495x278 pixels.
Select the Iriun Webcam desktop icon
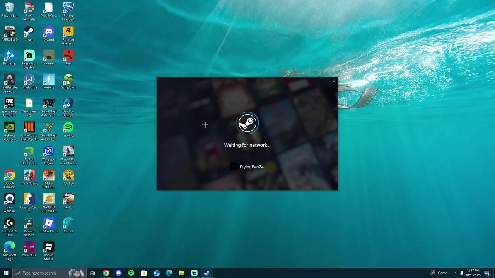10,203
